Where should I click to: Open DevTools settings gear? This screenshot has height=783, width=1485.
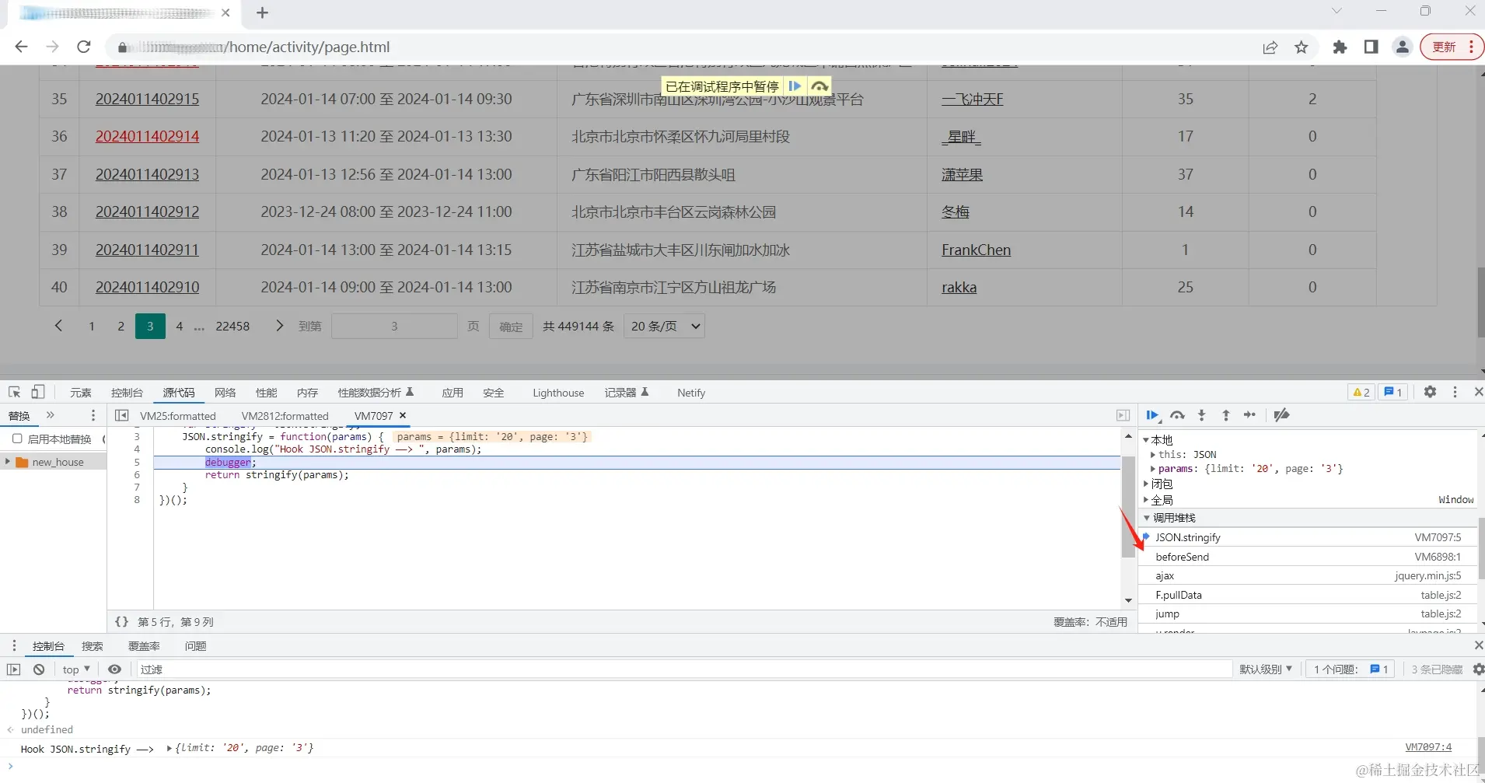point(1430,392)
